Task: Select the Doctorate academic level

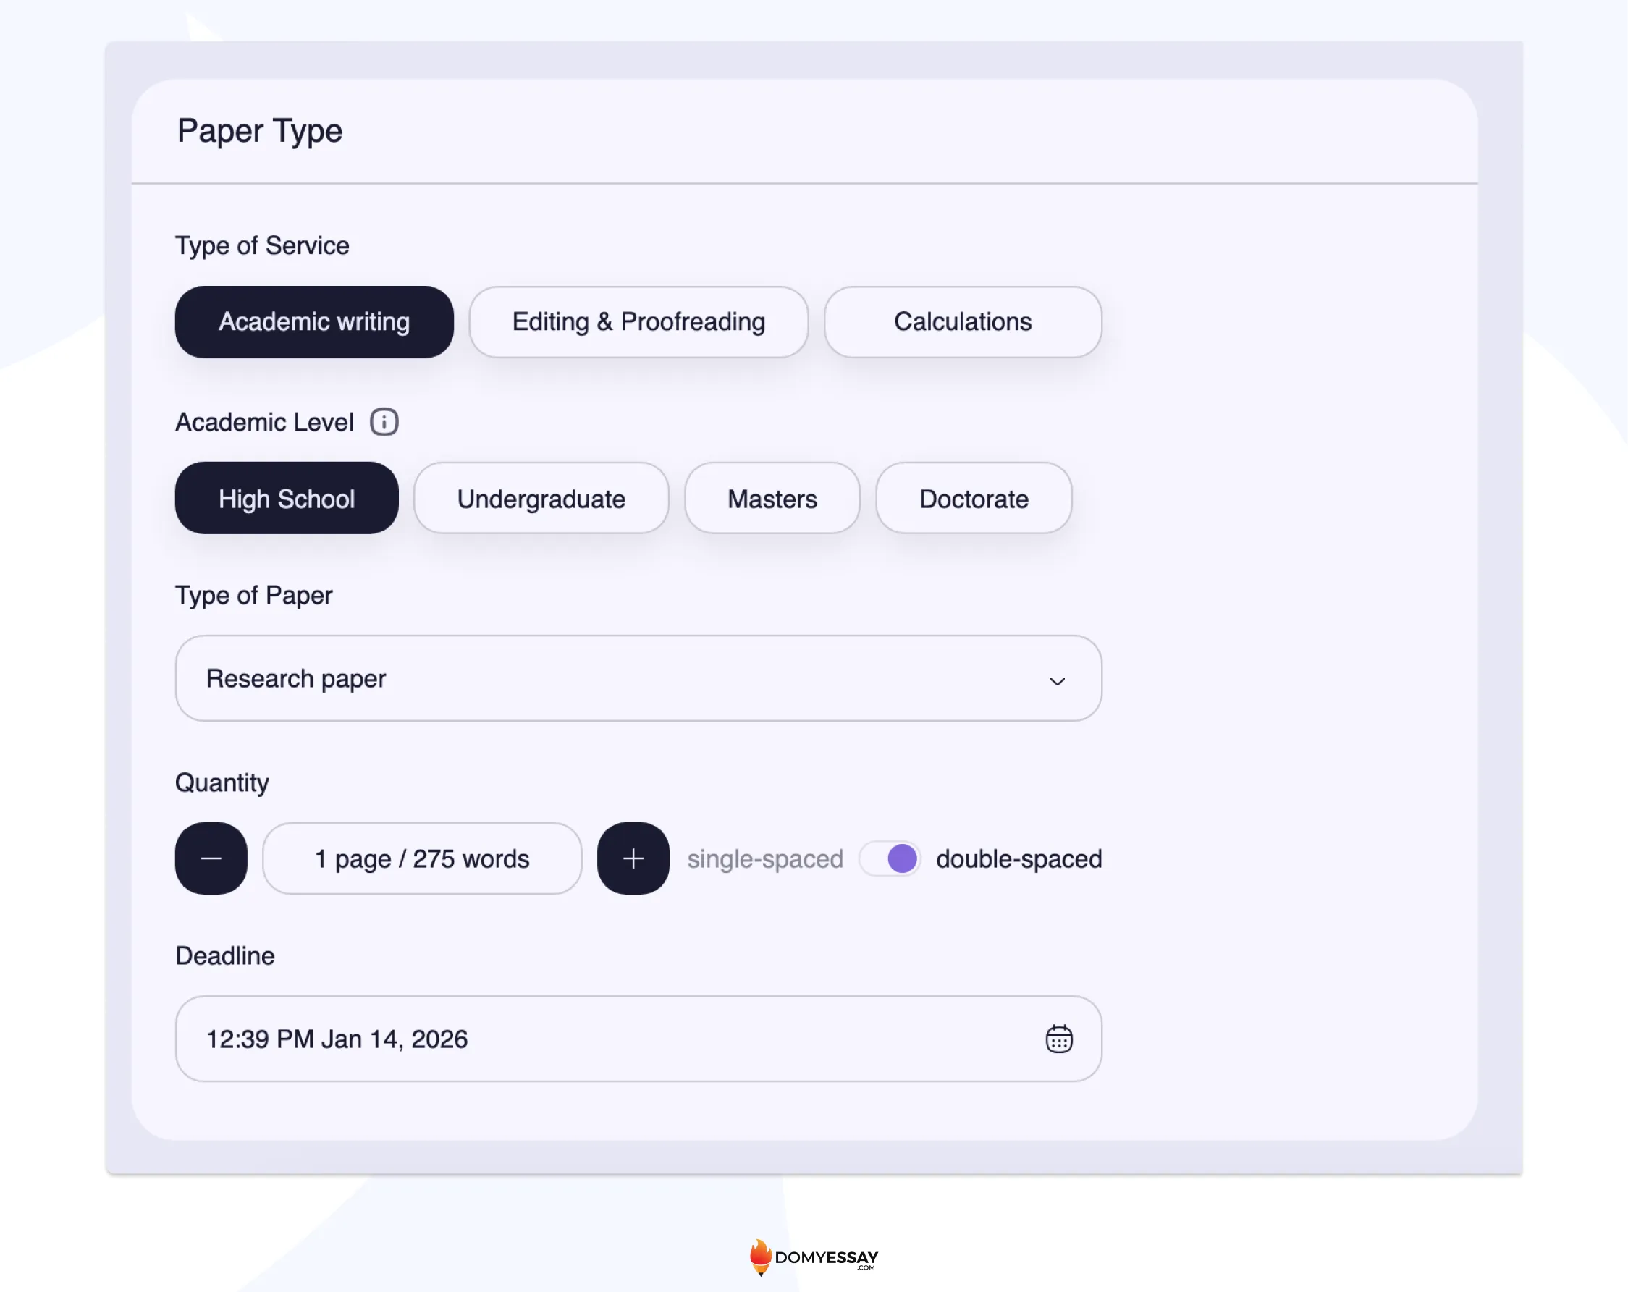Action: coord(973,499)
